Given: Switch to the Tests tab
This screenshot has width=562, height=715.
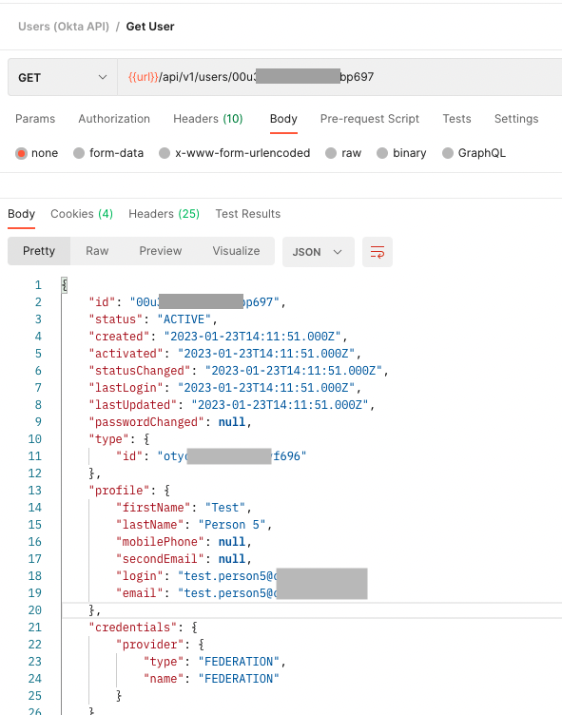Looking at the screenshot, I should [456, 119].
